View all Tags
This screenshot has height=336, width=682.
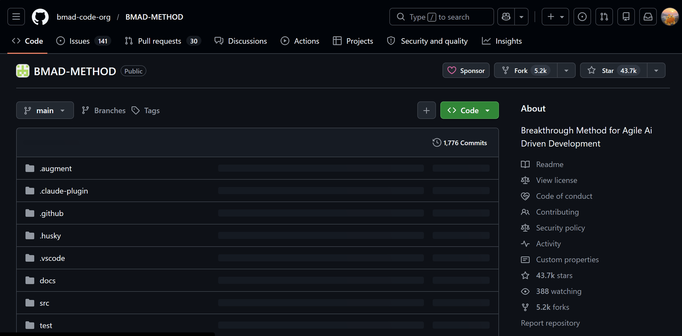click(x=146, y=110)
